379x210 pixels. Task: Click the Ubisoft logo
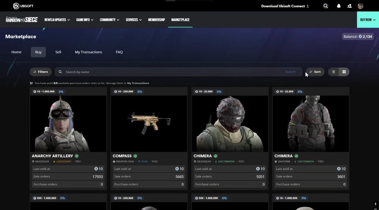click(x=23, y=6)
